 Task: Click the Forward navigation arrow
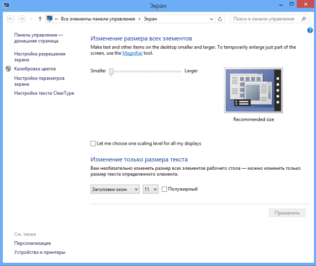(22, 19)
